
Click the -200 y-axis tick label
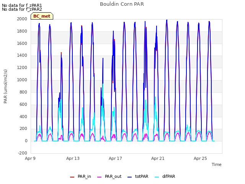23,153
